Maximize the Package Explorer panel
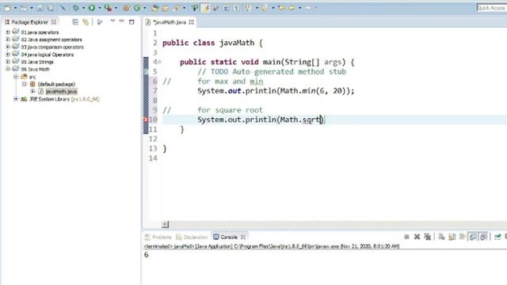507x285 pixels. coord(132,22)
